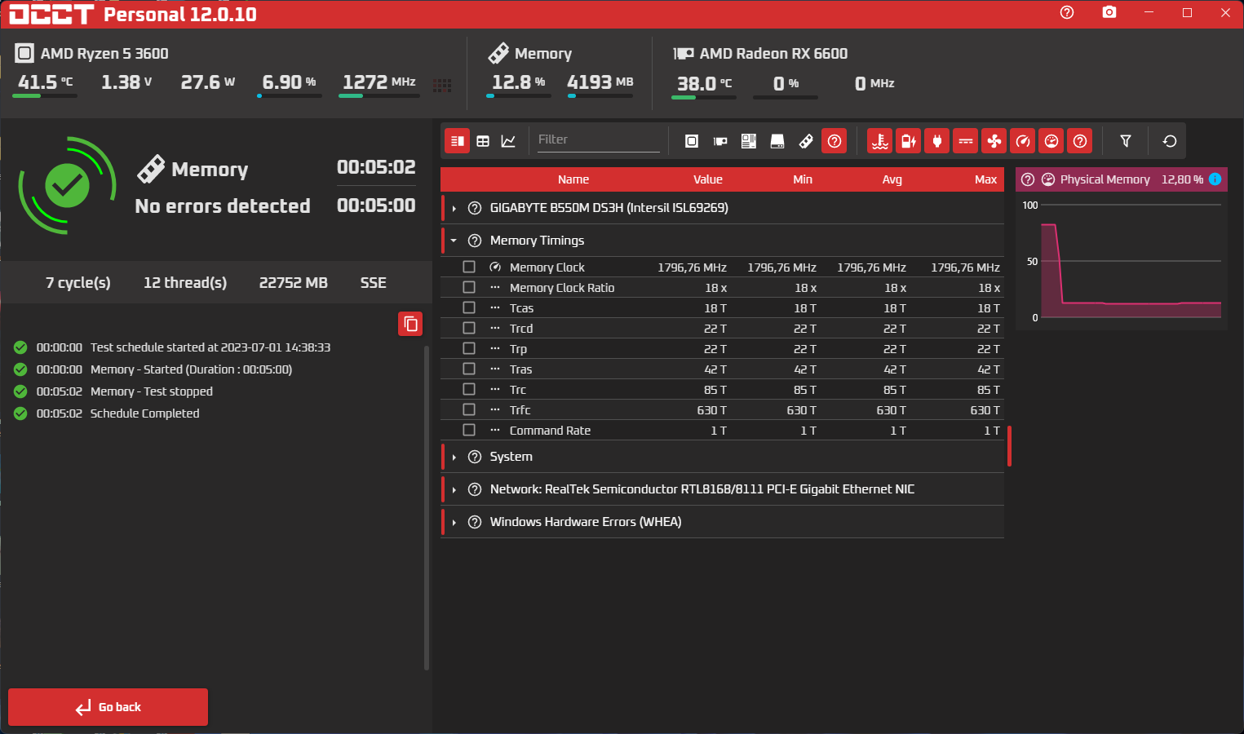Click the 'Memory - Test stopped' log entry
This screenshot has width=1244, height=734.
coord(152,391)
